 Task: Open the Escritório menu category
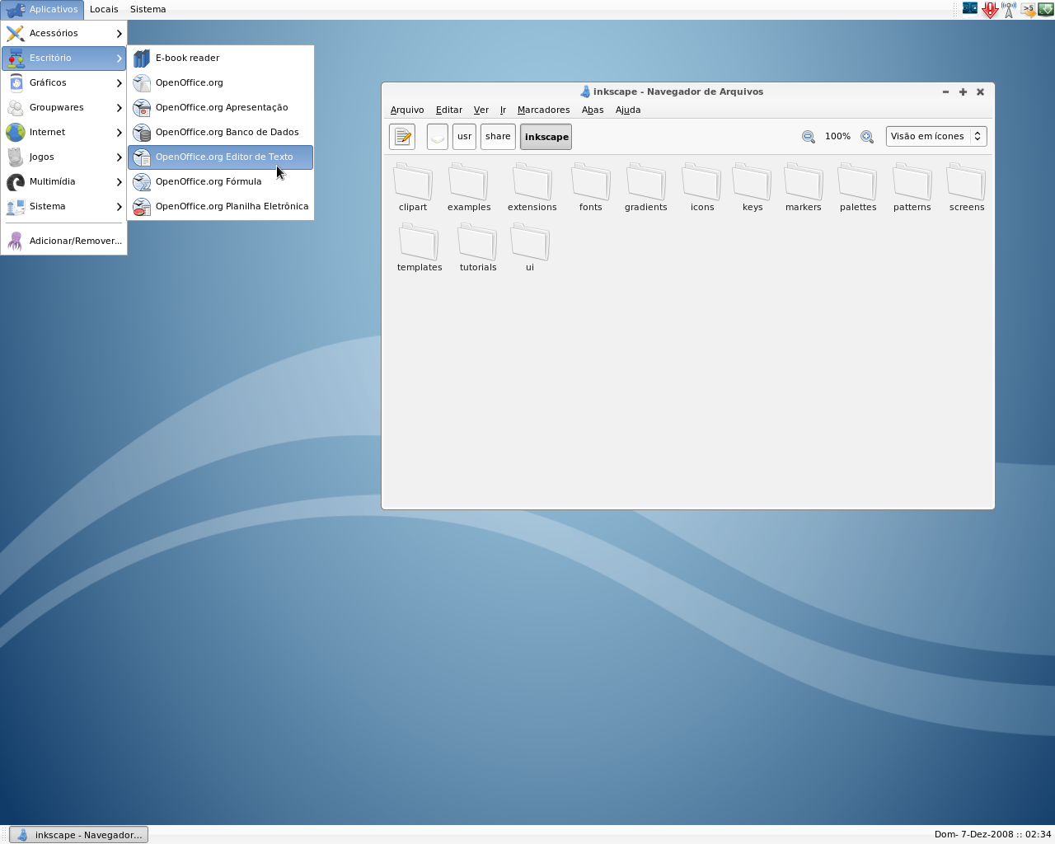pos(64,58)
